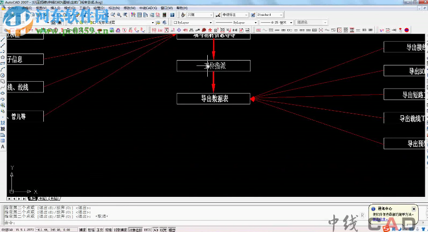This screenshot has width=428, height=232.
Task: Select the Arc draw tool
Action: click(x=3, y=69)
